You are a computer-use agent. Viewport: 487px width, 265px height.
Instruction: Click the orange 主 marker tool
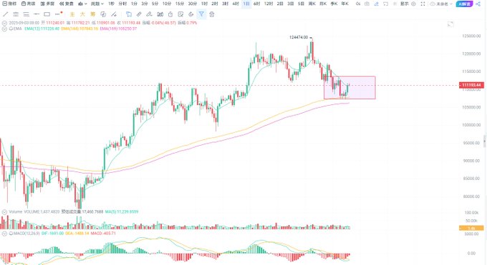[72, 14]
